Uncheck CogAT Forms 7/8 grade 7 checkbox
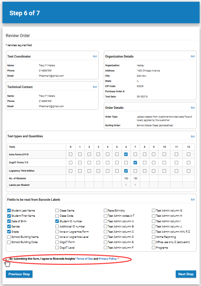This screenshot has width=201, height=286. click(135, 163)
